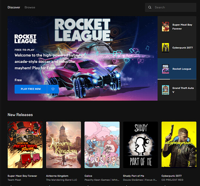This screenshot has height=186, width=200.
Task: Open the New Releases section heading
Action: [20, 115]
